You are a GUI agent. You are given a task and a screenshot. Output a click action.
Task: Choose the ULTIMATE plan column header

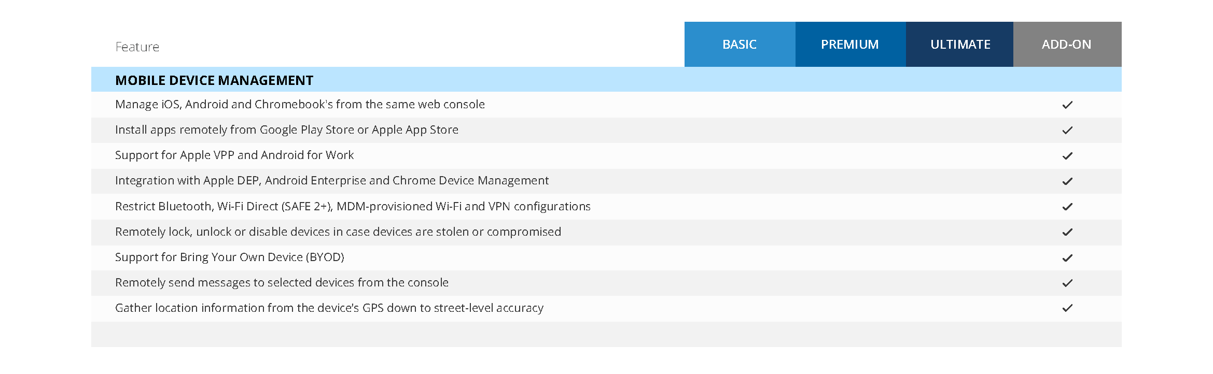coord(960,45)
